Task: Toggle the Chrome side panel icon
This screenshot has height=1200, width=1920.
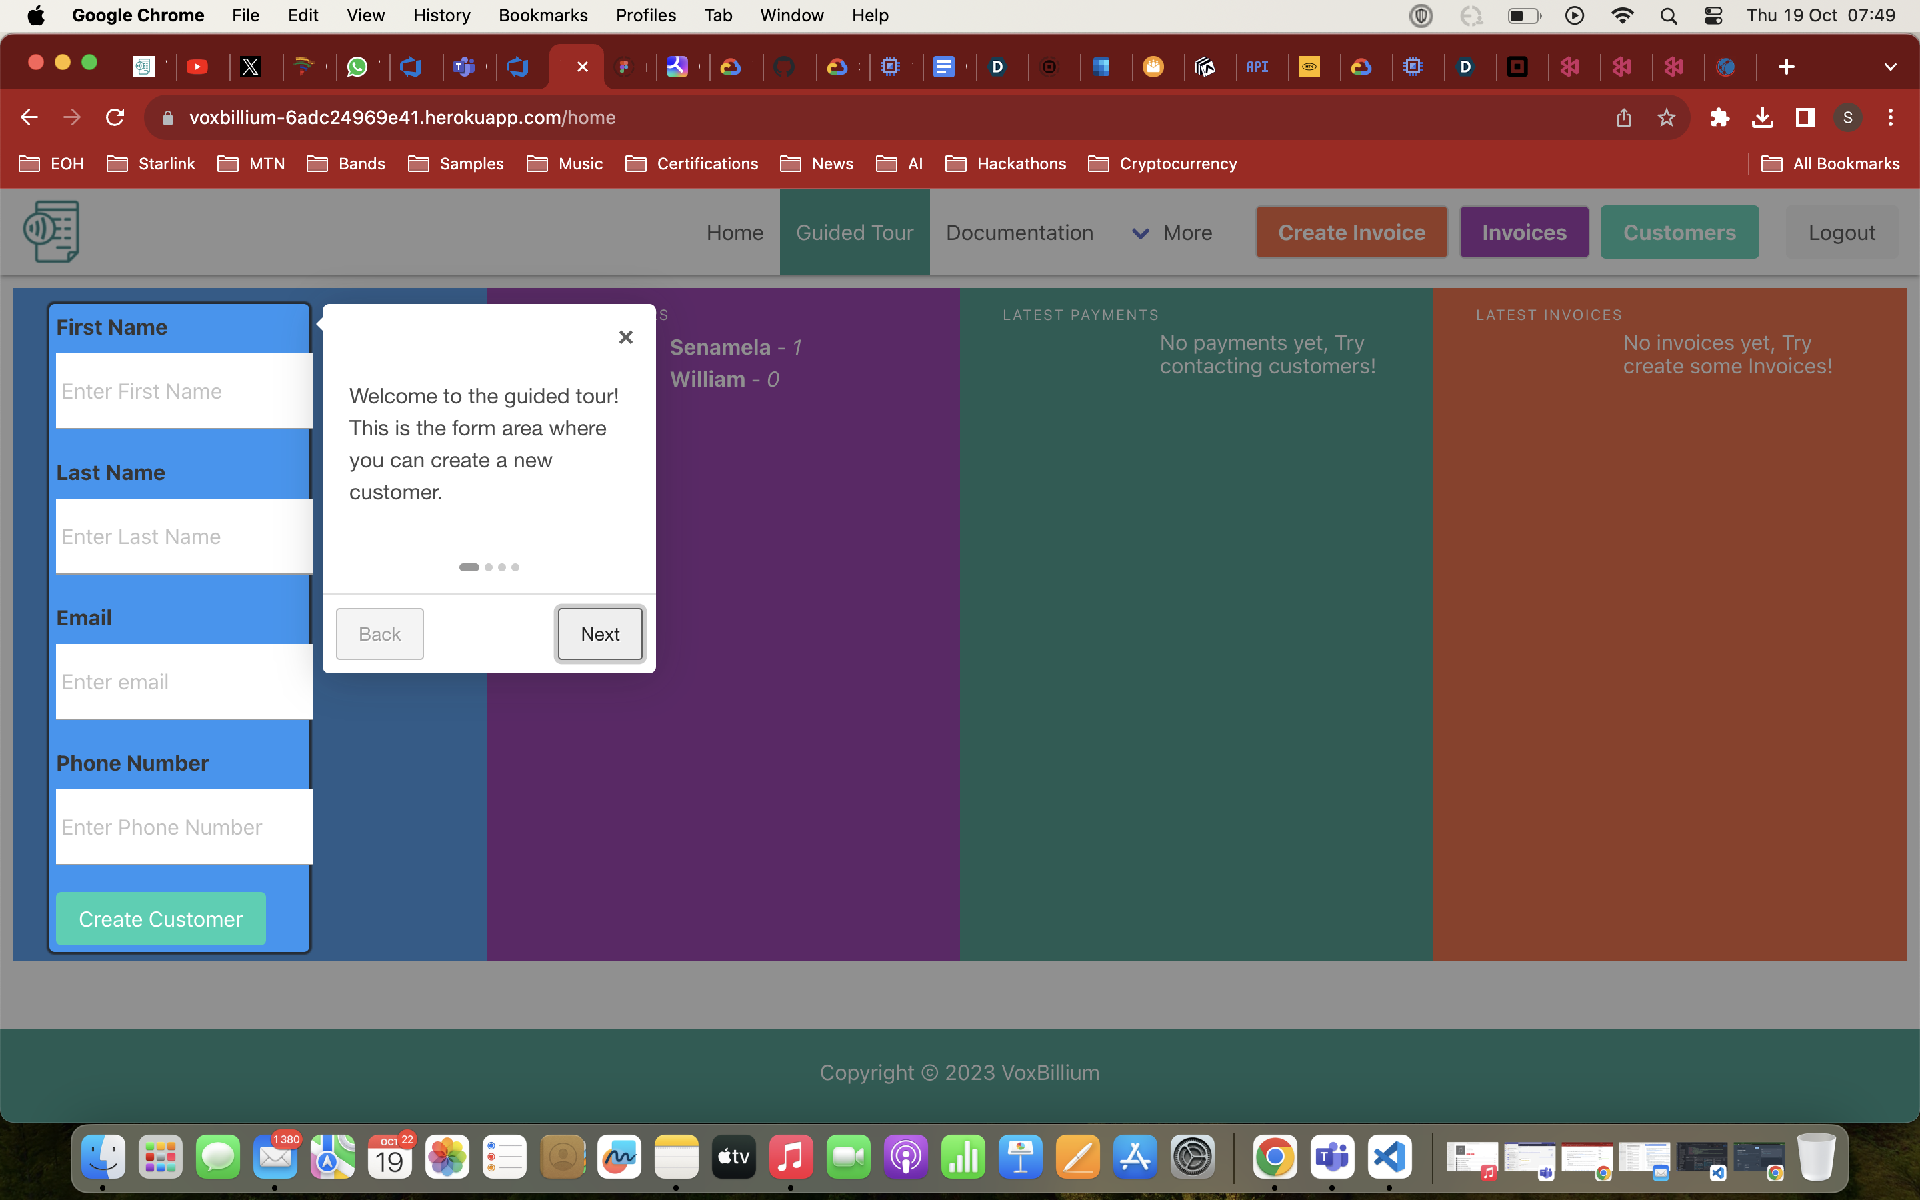Action: (x=1805, y=117)
